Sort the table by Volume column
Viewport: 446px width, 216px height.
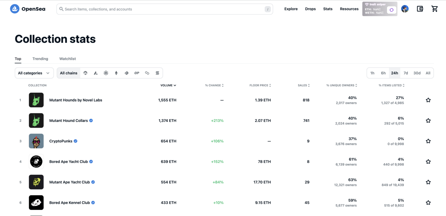pos(168,85)
